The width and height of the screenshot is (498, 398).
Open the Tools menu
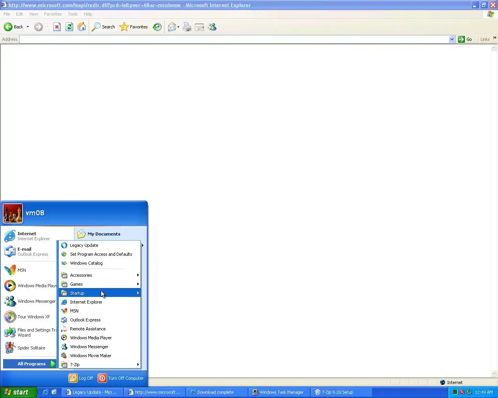point(73,14)
